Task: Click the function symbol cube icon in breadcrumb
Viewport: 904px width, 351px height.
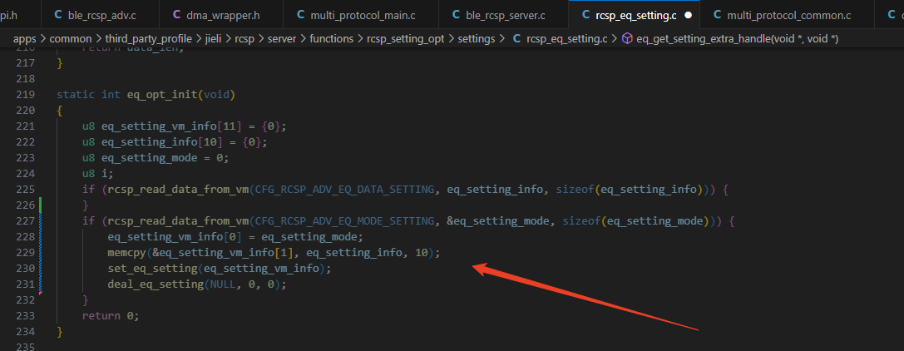Action: (x=627, y=39)
